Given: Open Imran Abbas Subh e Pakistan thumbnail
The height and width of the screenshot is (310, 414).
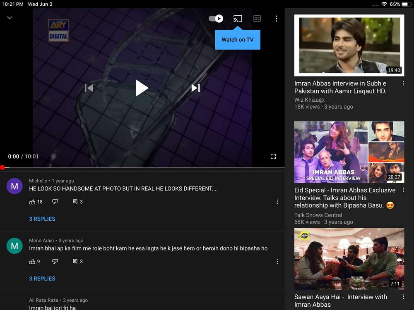Looking at the screenshot, I should pos(349,45).
